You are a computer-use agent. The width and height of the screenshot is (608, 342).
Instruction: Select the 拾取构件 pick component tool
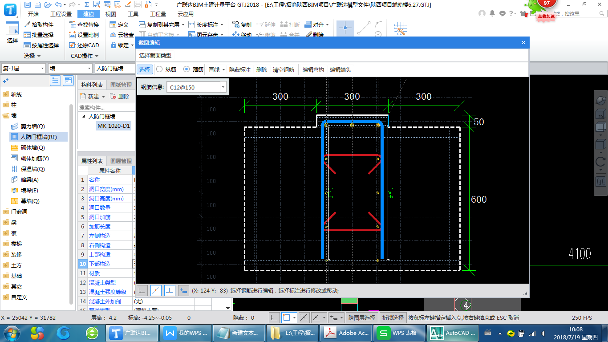[39, 24]
